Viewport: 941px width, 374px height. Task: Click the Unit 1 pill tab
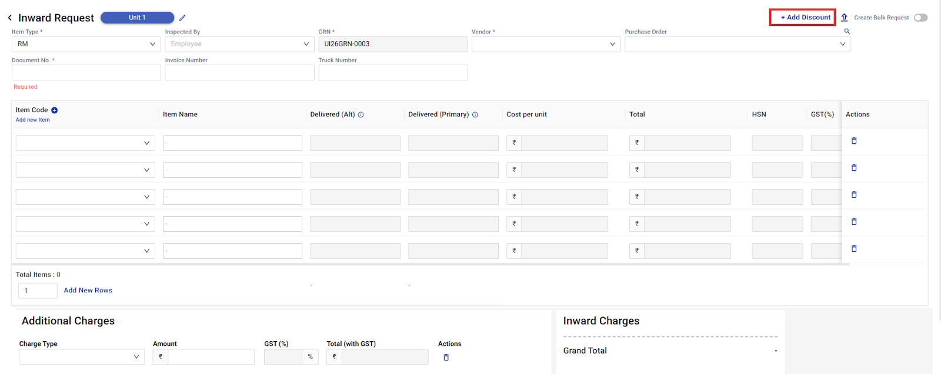point(137,18)
